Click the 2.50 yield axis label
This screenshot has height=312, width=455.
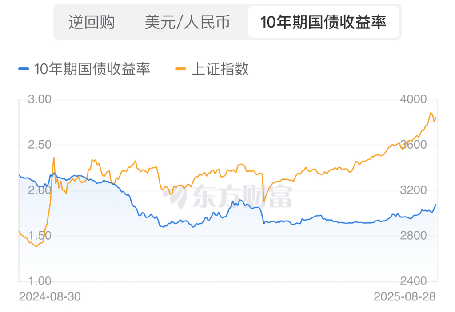tap(40, 145)
